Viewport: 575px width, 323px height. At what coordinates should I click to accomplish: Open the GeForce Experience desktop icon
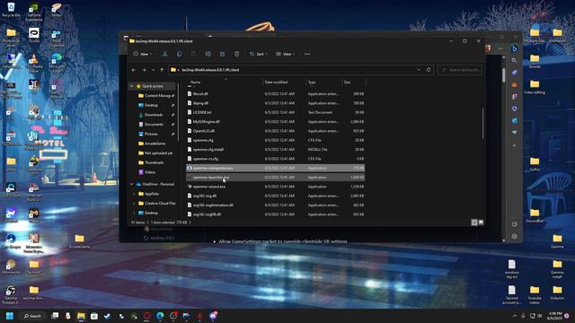34,12
